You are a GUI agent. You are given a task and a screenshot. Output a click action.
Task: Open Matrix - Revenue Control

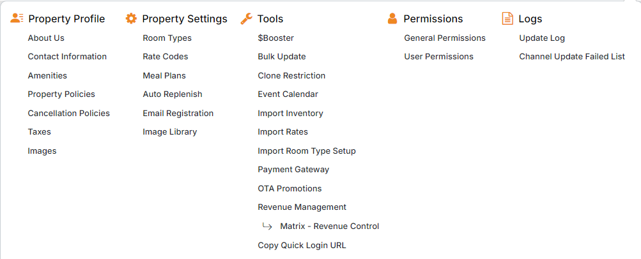[329, 226]
